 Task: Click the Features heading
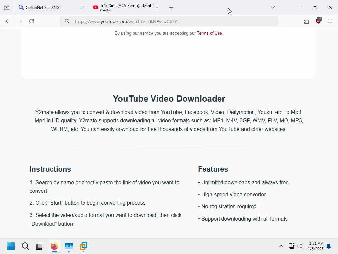213,169
